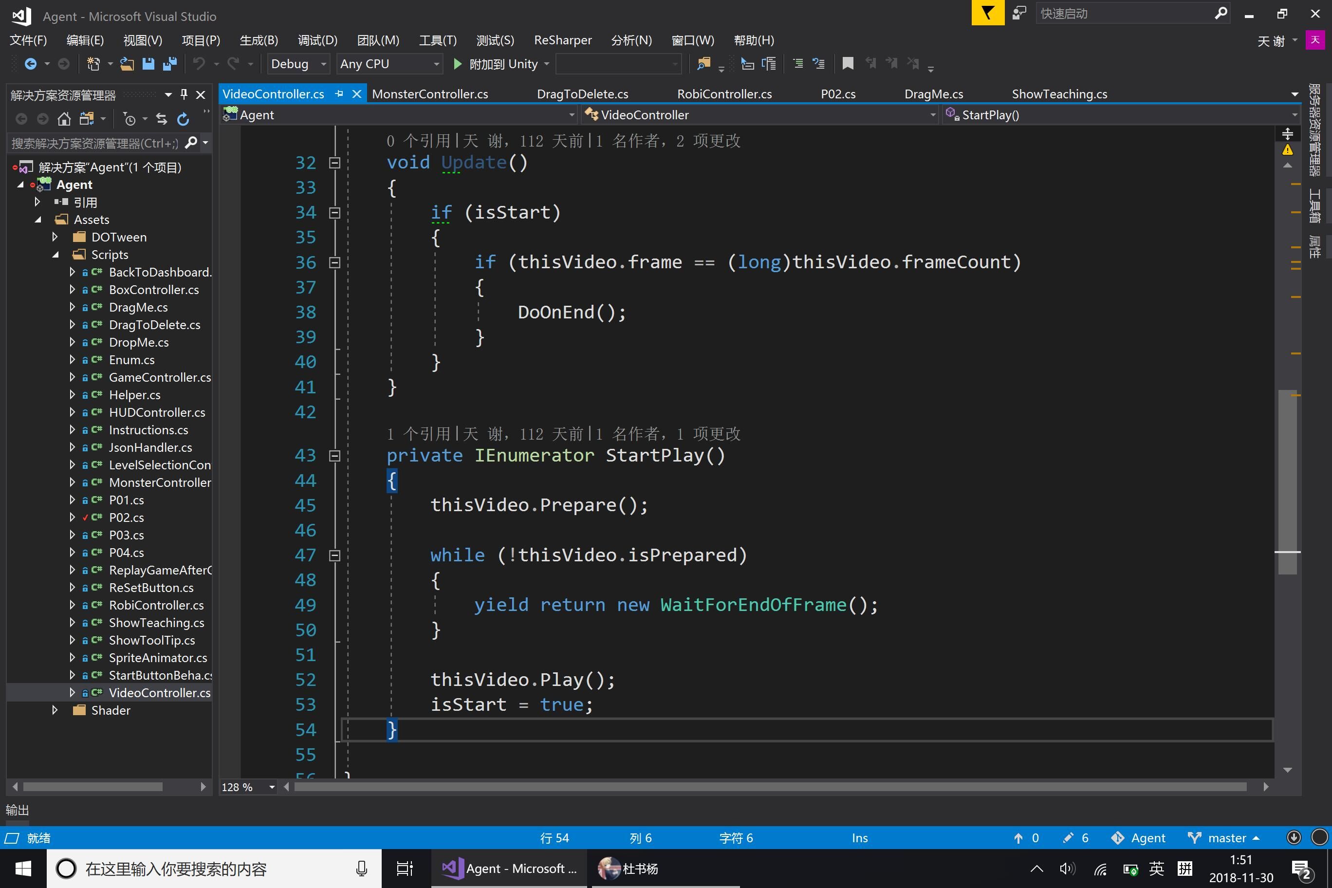This screenshot has width=1332, height=888.
Task: Switch to ShowTeaching.cs tab
Action: pos(1059,94)
